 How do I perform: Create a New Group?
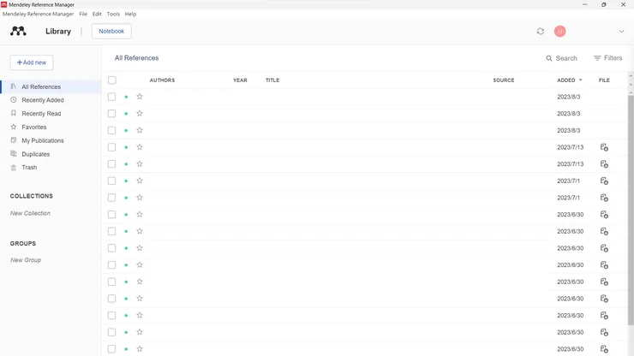coord(26,260)
